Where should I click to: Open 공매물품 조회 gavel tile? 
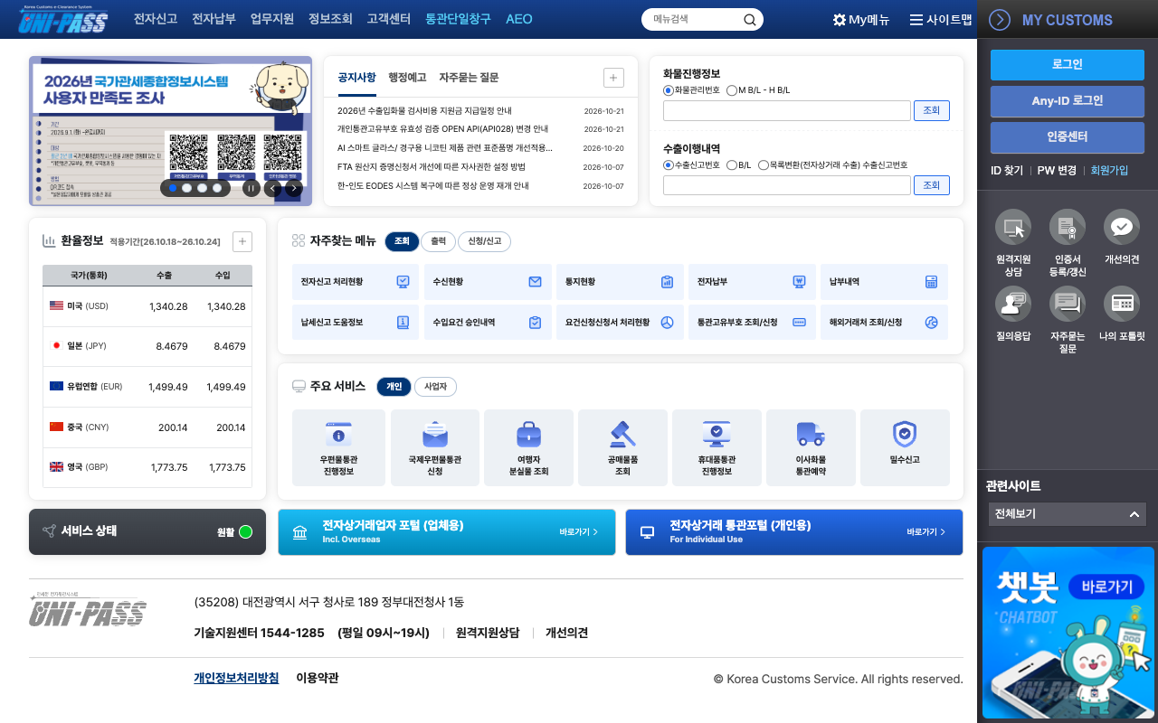point(622,447)
